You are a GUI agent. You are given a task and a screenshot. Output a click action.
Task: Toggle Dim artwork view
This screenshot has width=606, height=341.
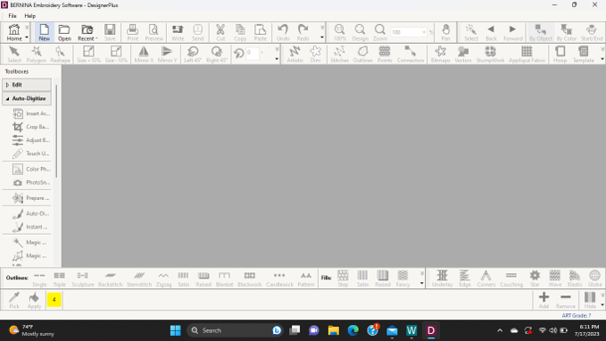coord(315,54)
